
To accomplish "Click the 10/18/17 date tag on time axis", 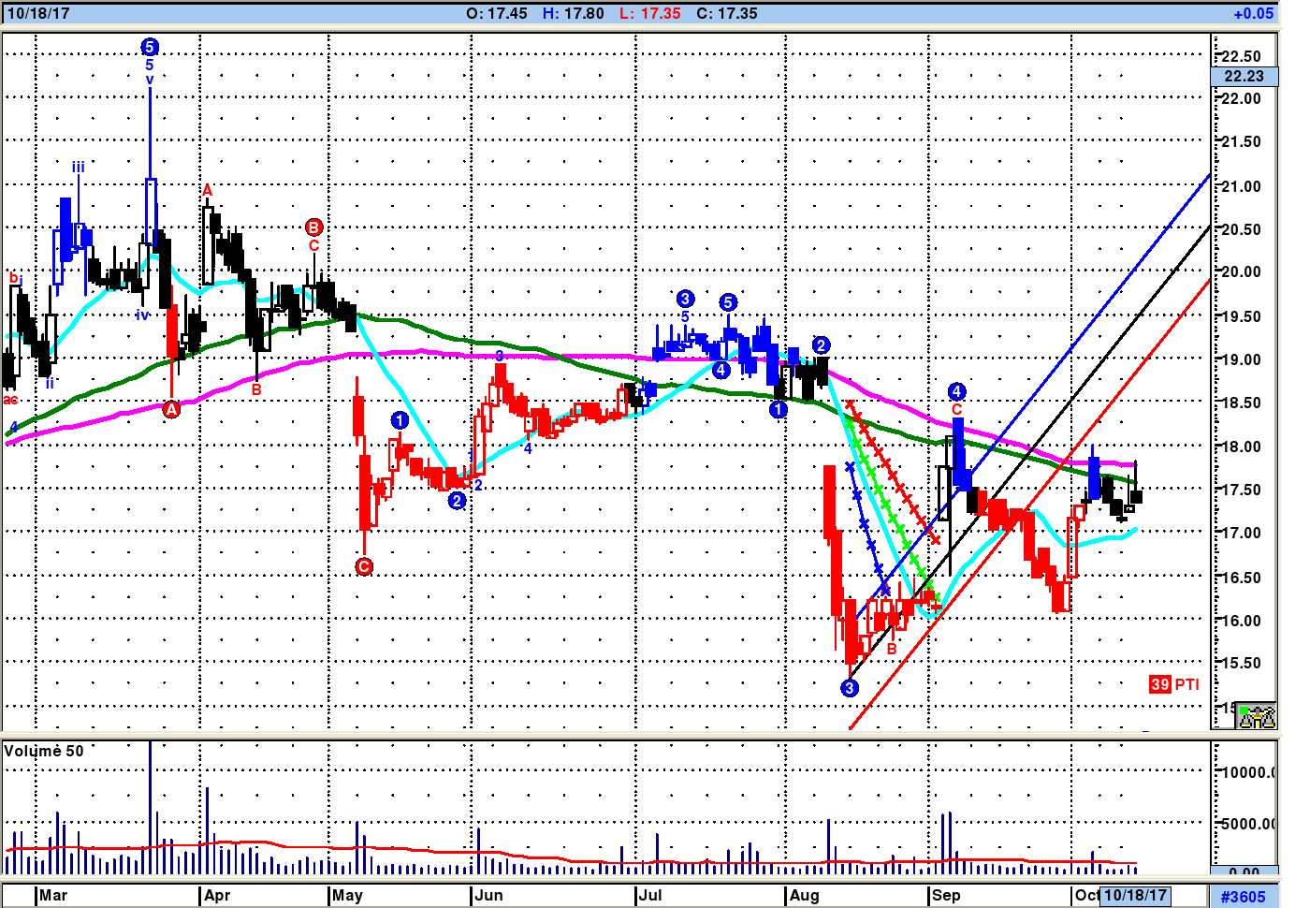I will [x=1135, y=895].
